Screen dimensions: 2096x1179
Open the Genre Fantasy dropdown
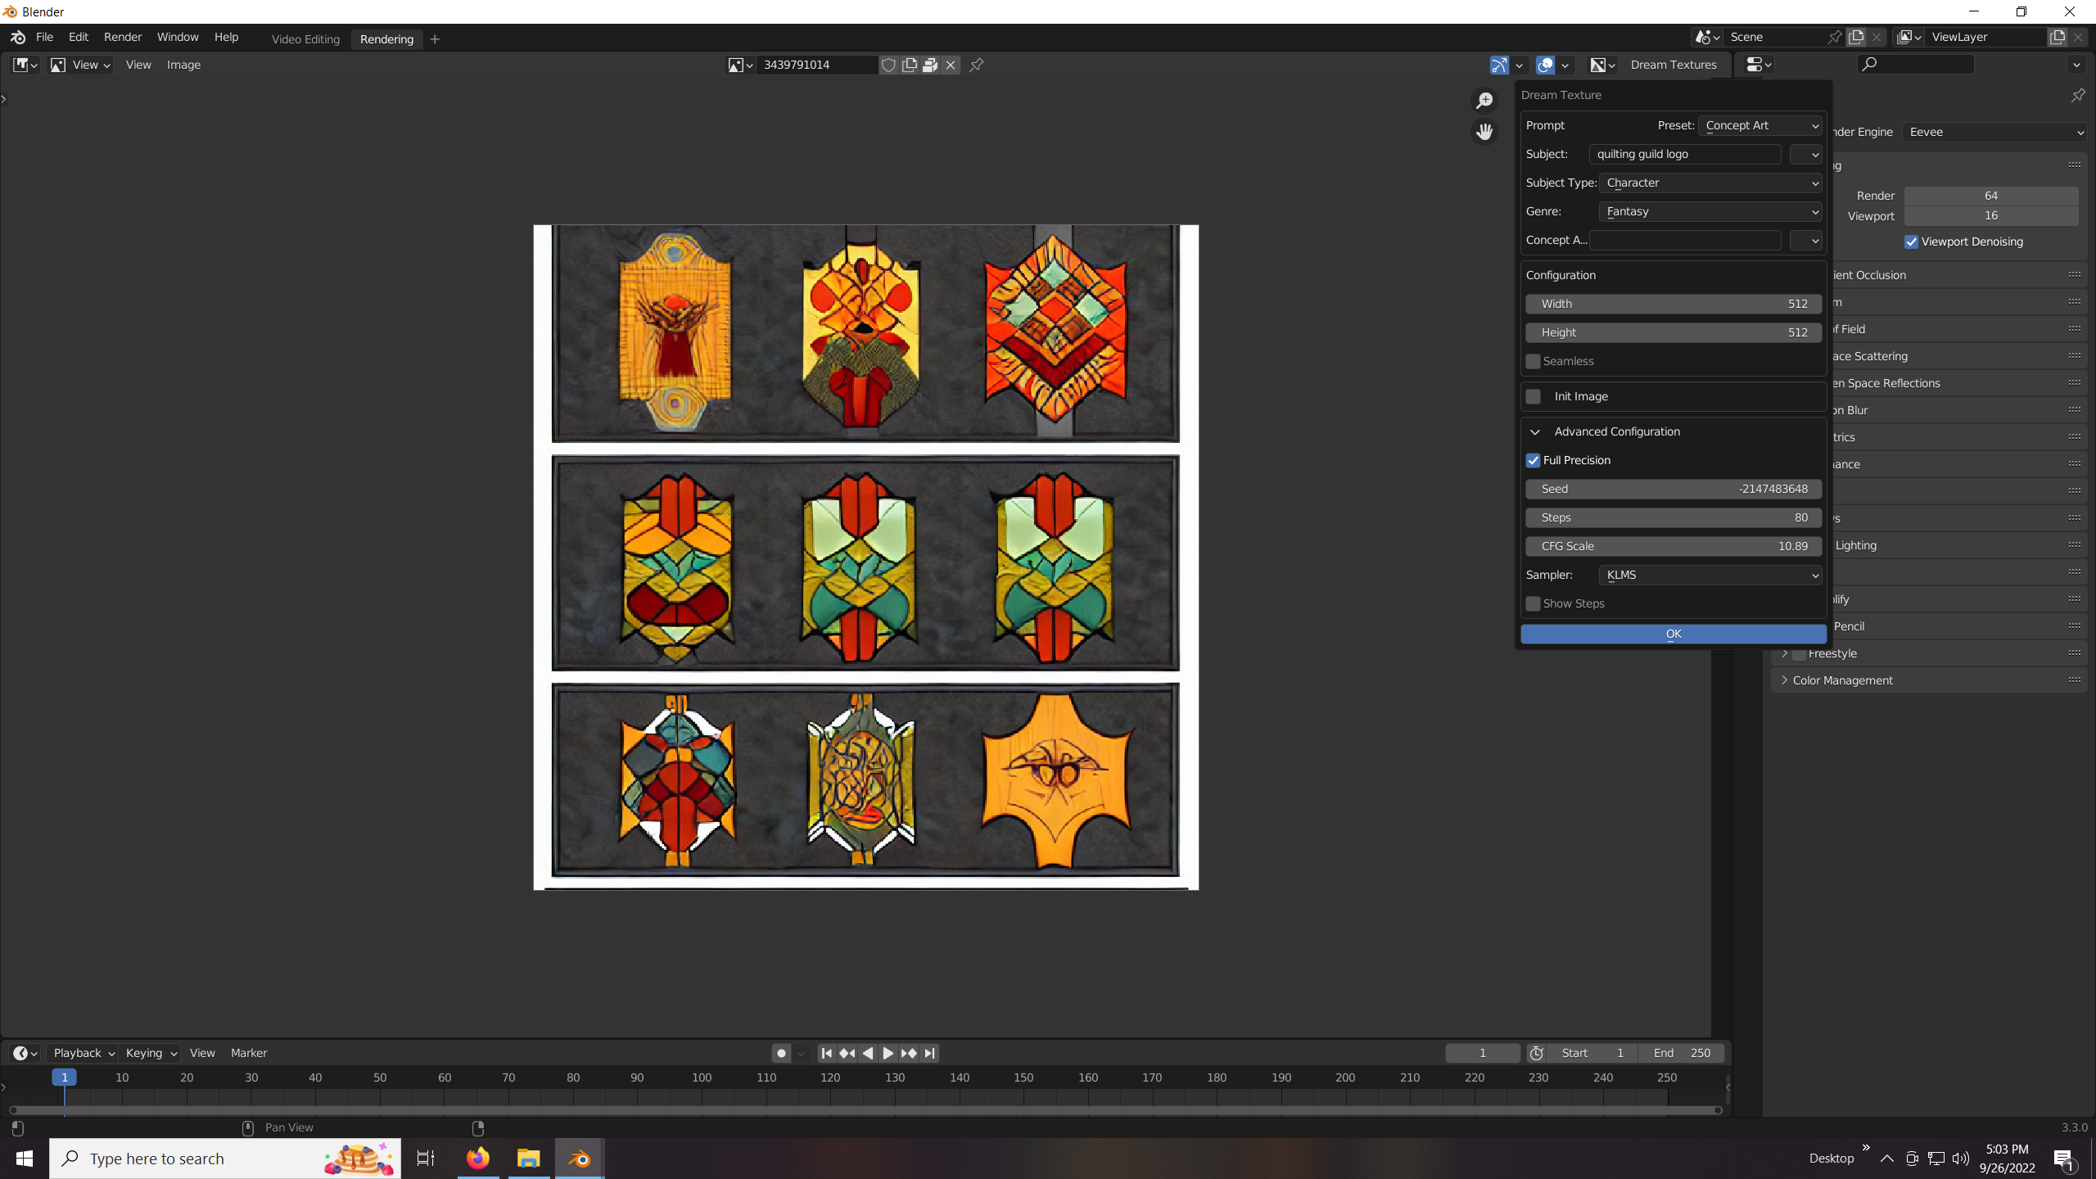point(1710,211)
